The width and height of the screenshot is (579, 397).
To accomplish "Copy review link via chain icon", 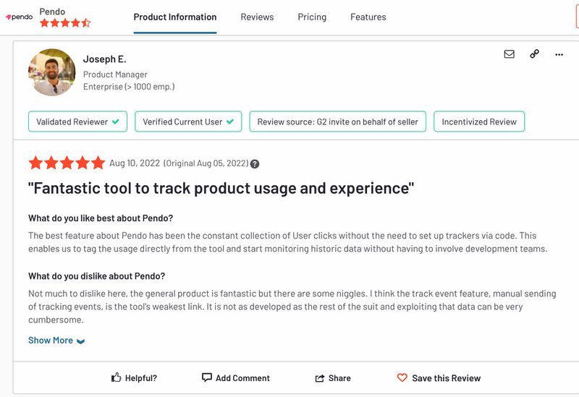I will [534, 54].
